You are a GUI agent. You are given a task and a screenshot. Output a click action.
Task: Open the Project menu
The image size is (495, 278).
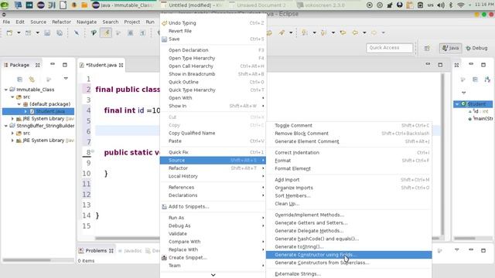tap(132, 22)
